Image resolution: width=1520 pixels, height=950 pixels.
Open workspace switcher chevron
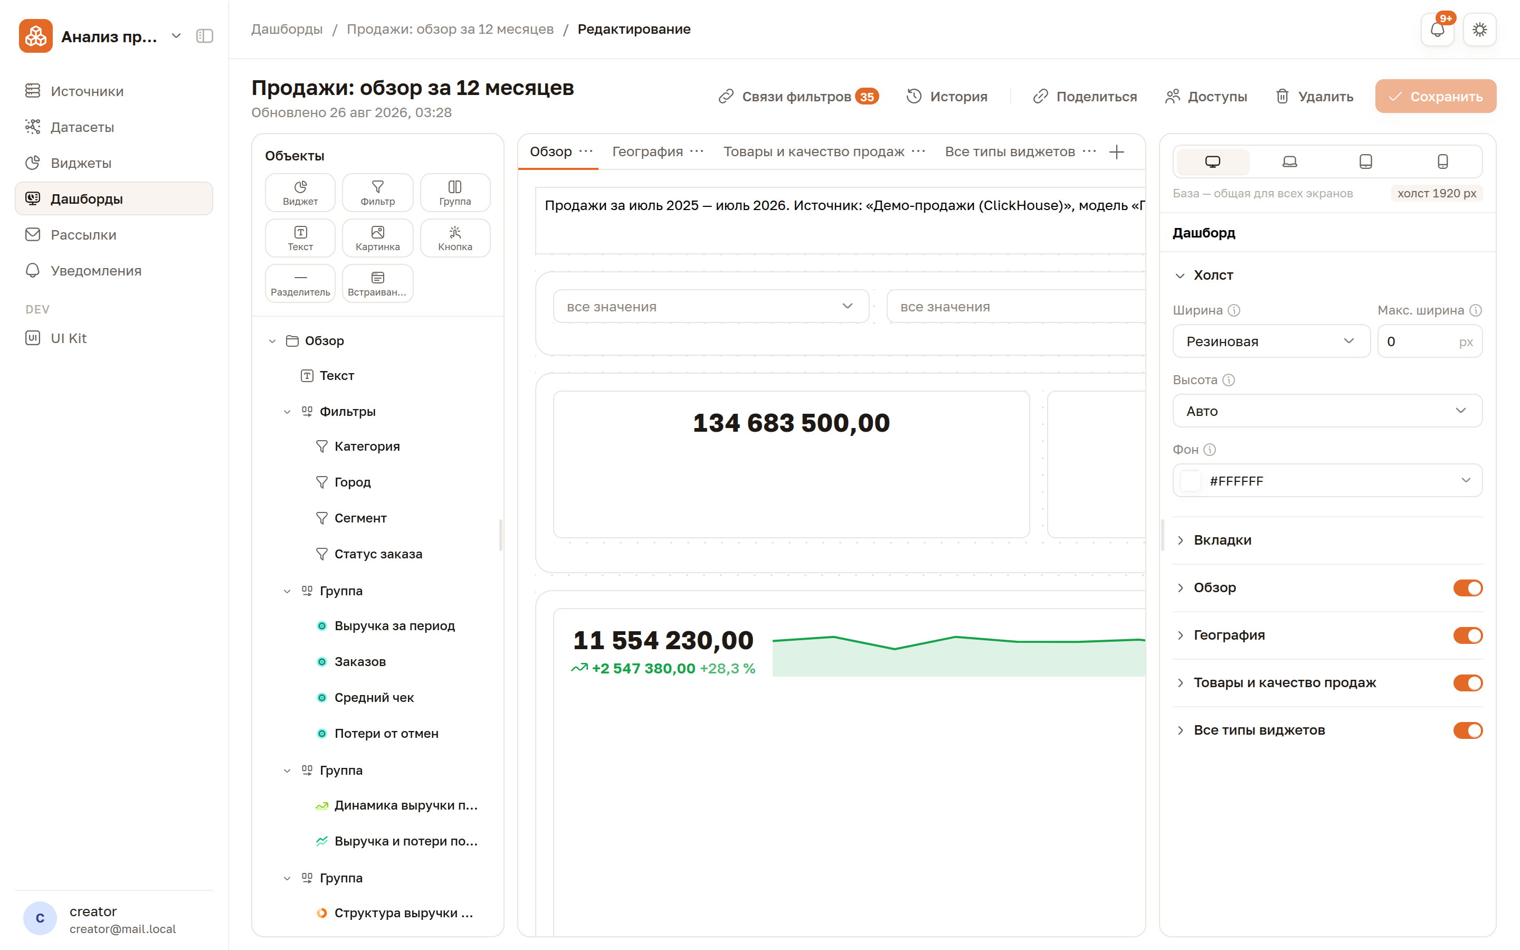pyautogui.click(x=176, y=36)
